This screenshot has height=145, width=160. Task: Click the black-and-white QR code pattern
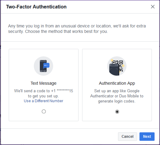click(119, 66)
